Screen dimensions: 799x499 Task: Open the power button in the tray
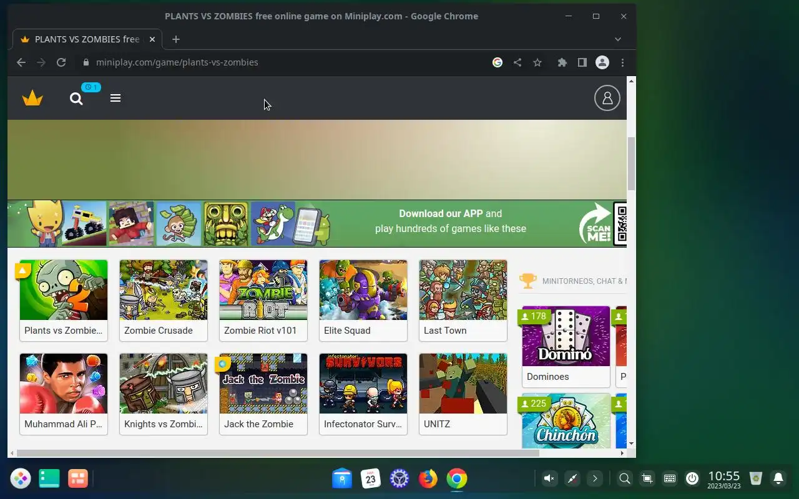[x=692, y=478]
